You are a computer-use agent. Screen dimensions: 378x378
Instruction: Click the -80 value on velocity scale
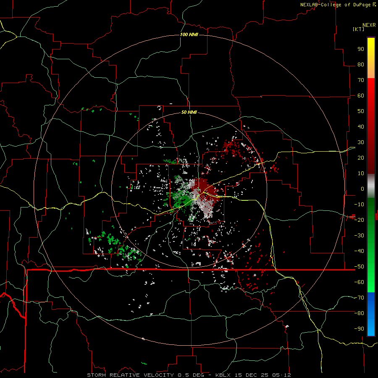click(x=359, y=313)
